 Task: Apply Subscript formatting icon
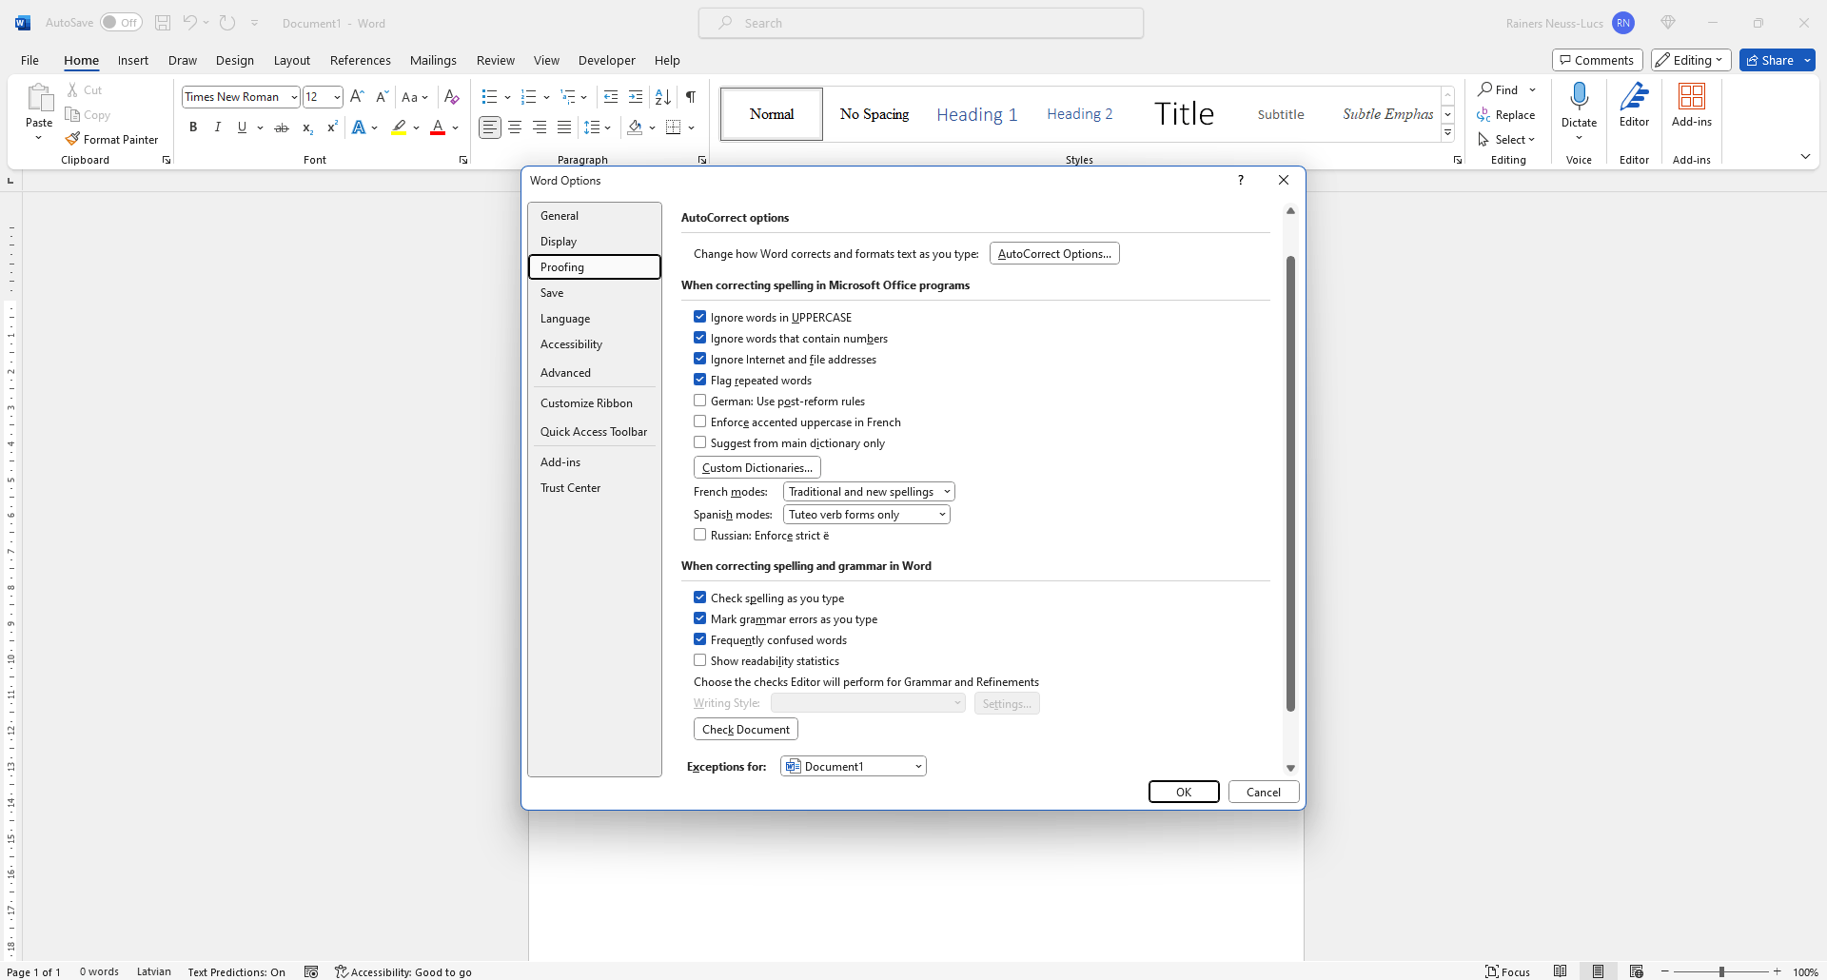307,127
